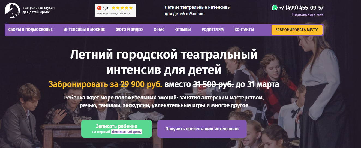Click the Irbis snow leopard logo
This screenshot has height=148, width=361.
tap(12, 10)
